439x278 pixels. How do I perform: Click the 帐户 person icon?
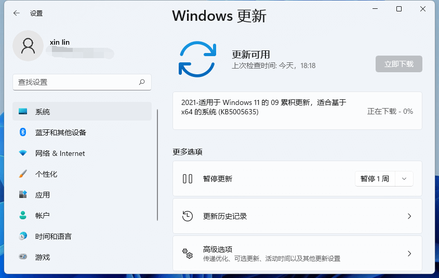(23, 215)
